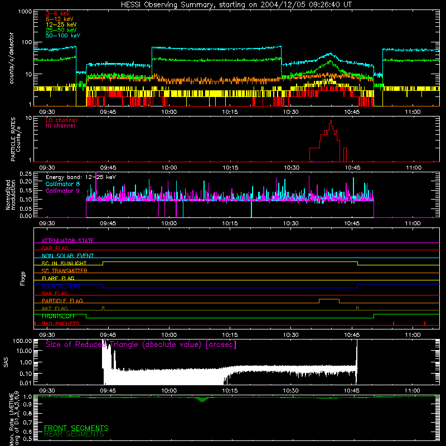Click the 11:00 time label under counts plot

pyautogui.click(x=413, y=112)
